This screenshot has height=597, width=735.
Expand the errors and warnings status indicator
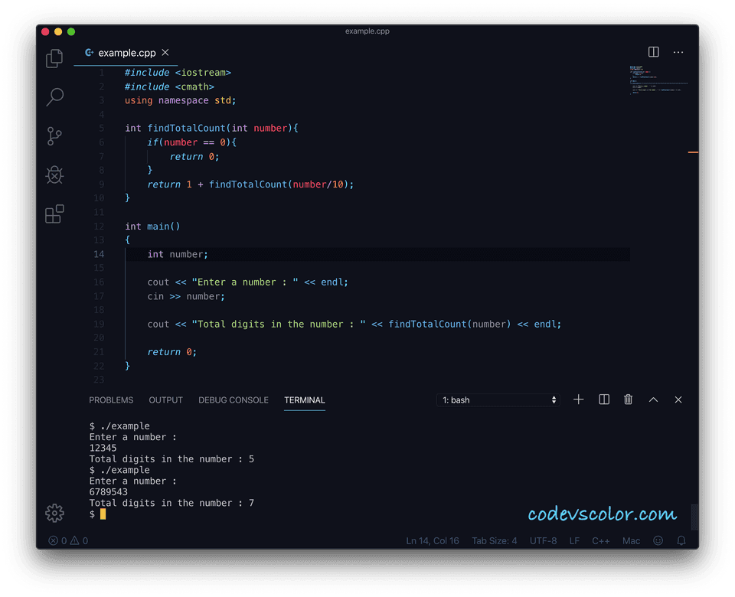tap(67, 540)
